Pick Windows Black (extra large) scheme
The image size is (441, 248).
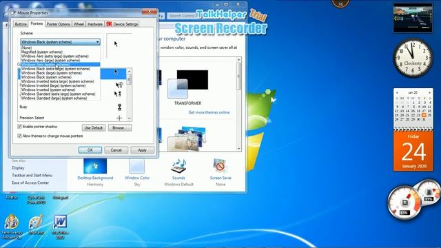(60, 69)
